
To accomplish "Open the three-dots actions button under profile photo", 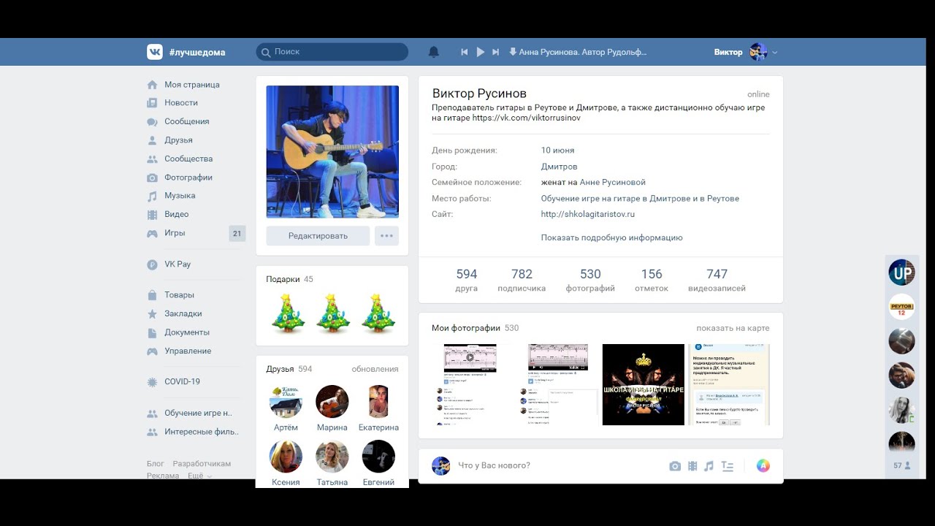I will pyautogui.click(x=386, y=236).
